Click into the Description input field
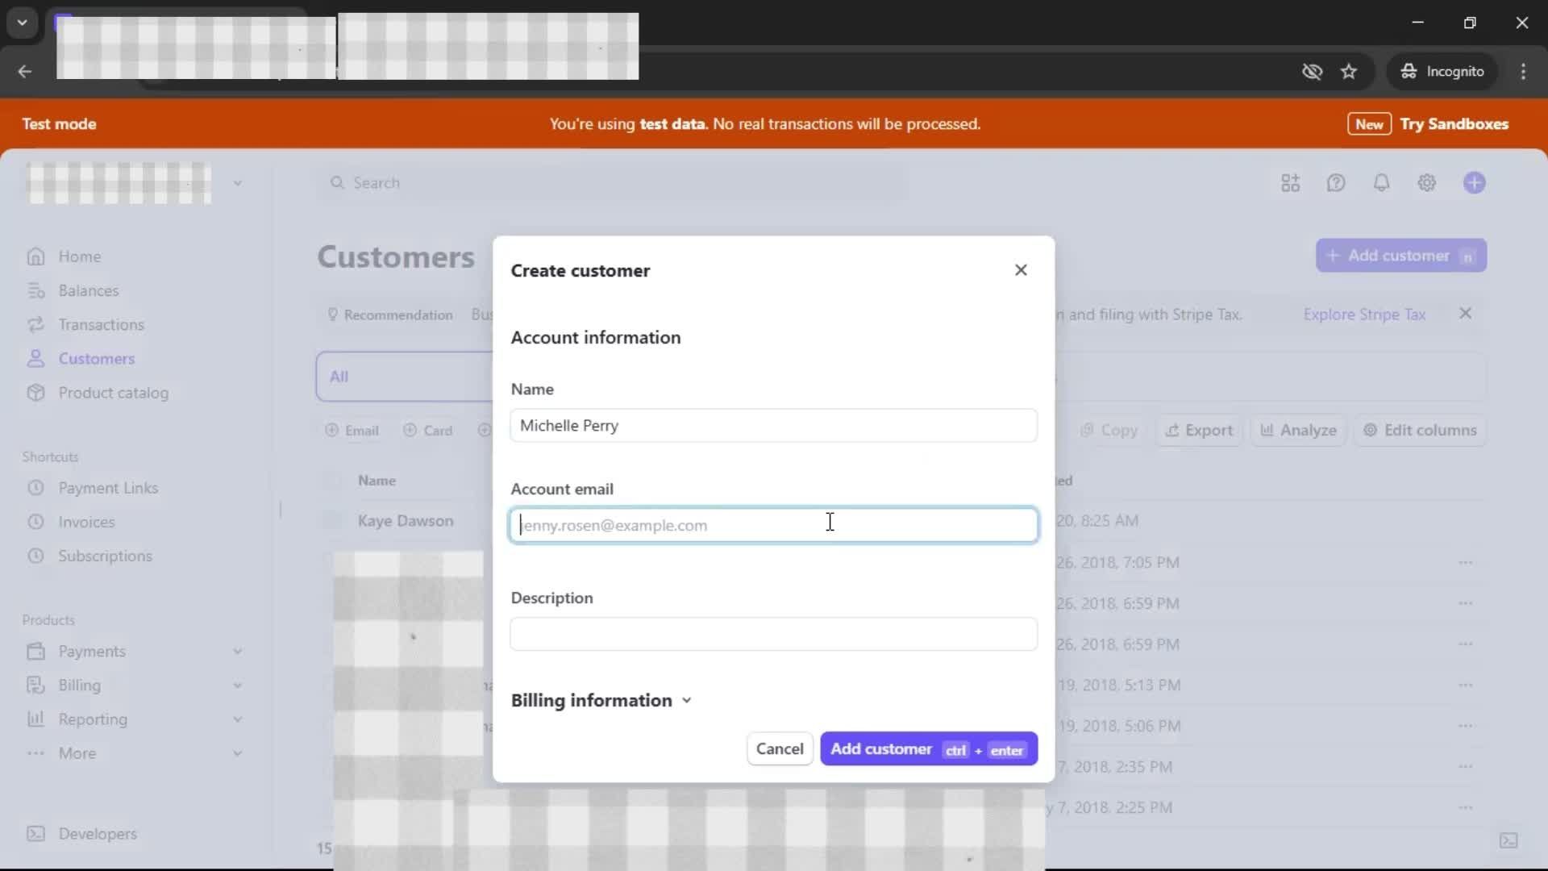Image resolution: width=1548 pixels, height=871 pixels. tap(772, 634)
